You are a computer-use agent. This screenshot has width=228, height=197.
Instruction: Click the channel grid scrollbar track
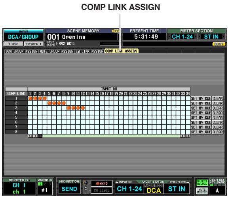pyautogui.click(x=111, y=136)
